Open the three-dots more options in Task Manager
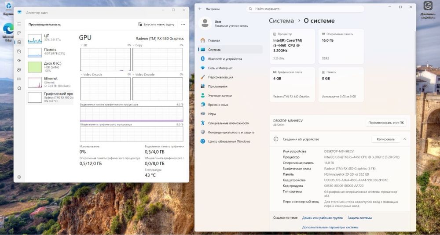This screenshot has width=440, height=235. 183,24
